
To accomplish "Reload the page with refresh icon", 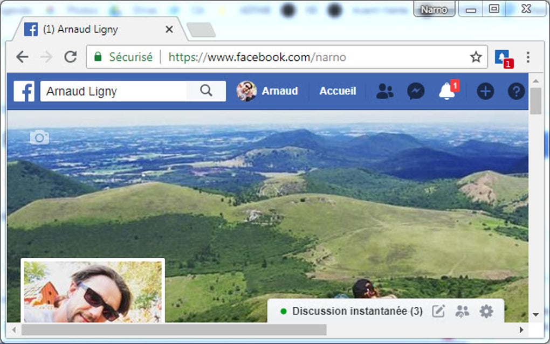I will (70, 57).
